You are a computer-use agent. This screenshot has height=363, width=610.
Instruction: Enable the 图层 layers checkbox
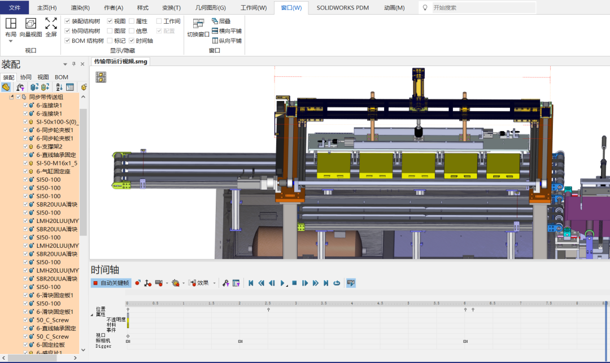pyautogui.click(x=110, y=31)
